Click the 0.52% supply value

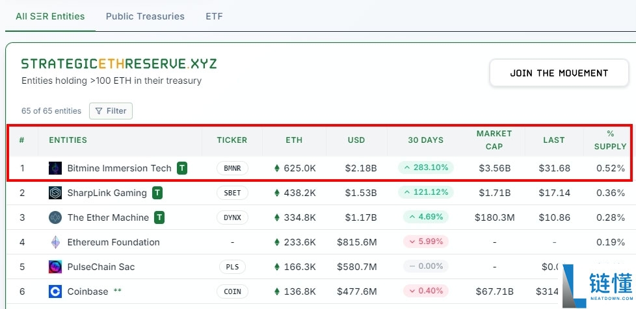611,168
